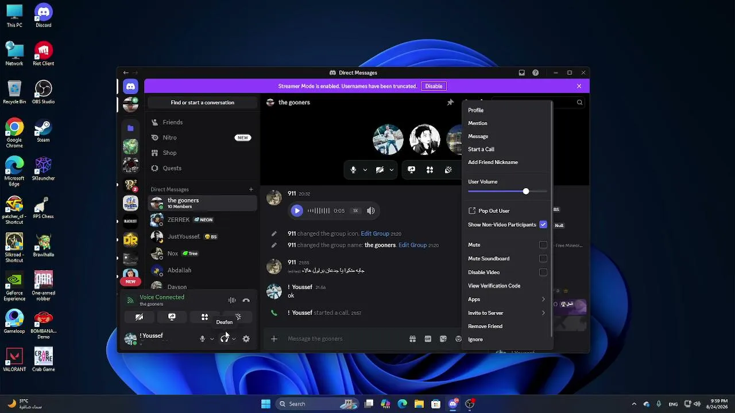Click the share screen icon in call controls
This screenshot has height=413, width=735.
point(411,170)
